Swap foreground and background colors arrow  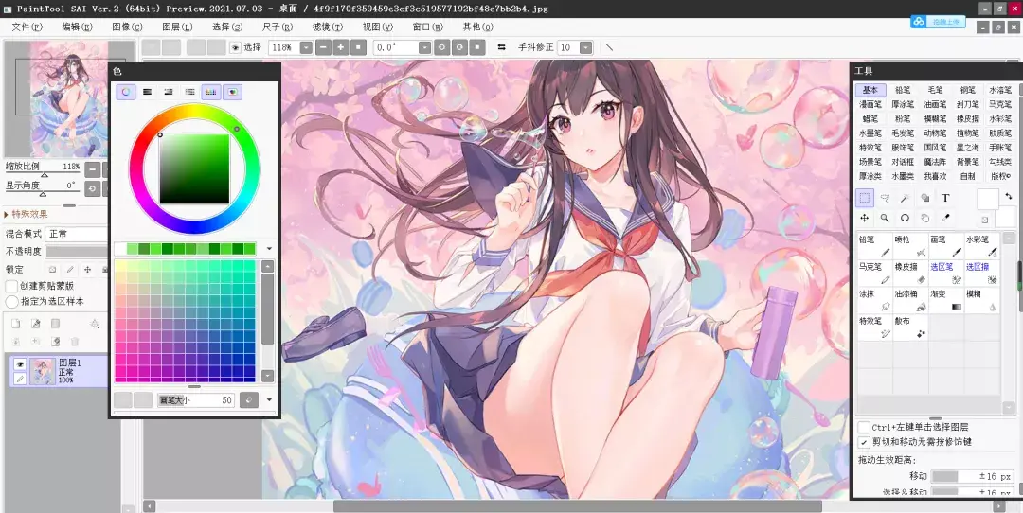(x=1008, y=196)
